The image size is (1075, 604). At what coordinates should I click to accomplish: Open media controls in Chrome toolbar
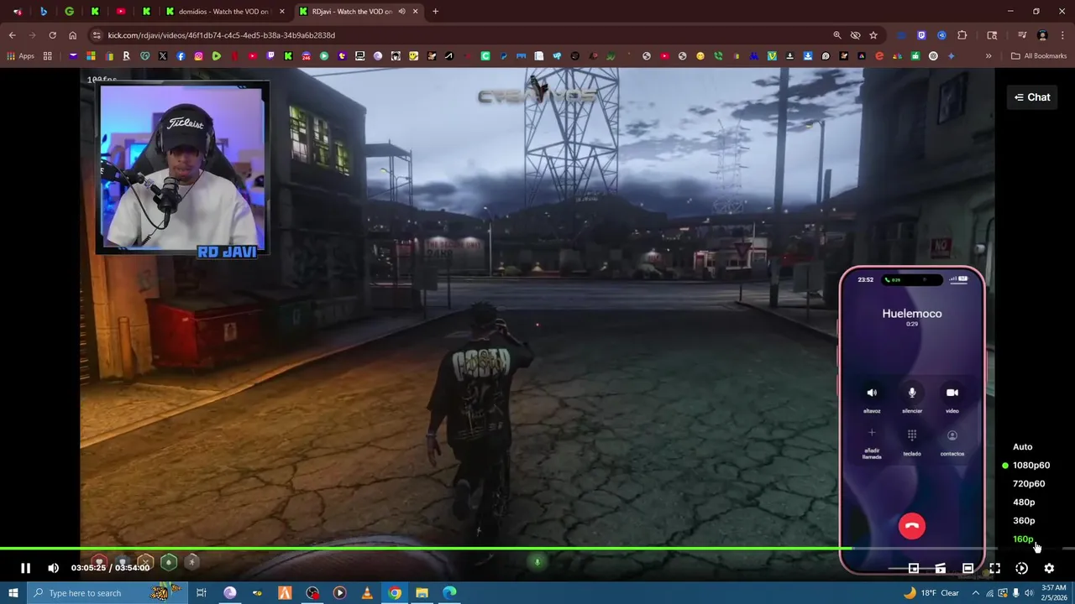[1022, 35]
